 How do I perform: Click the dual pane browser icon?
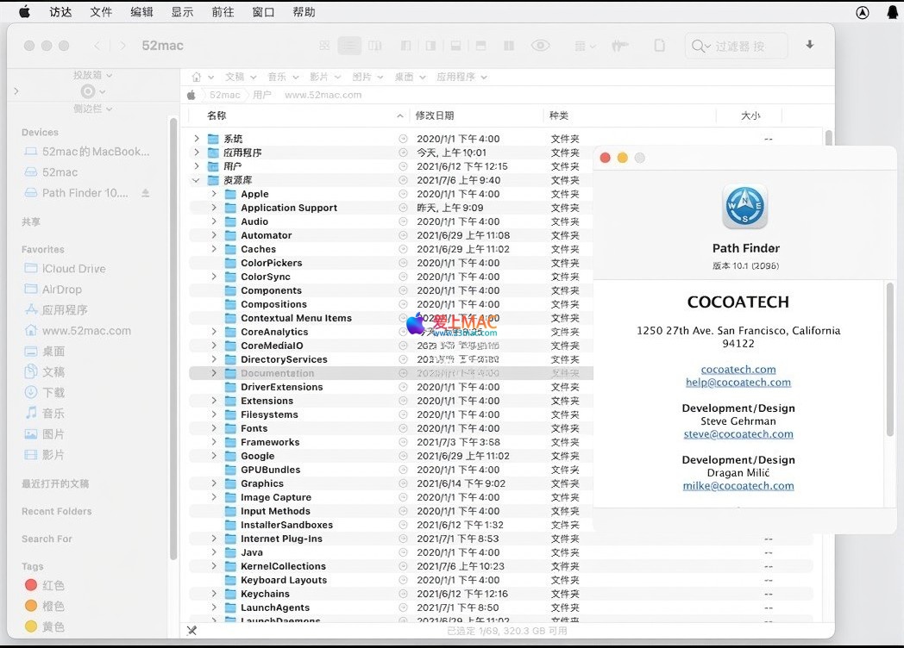pyautogui.click(x=509, y=46)
